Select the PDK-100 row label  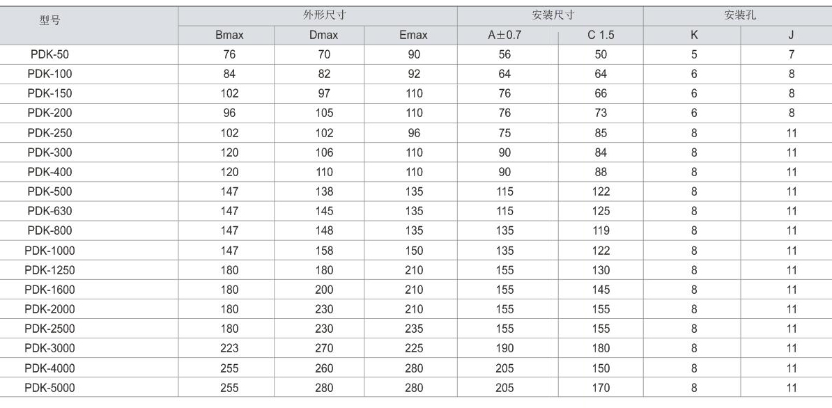click(49, 74)
